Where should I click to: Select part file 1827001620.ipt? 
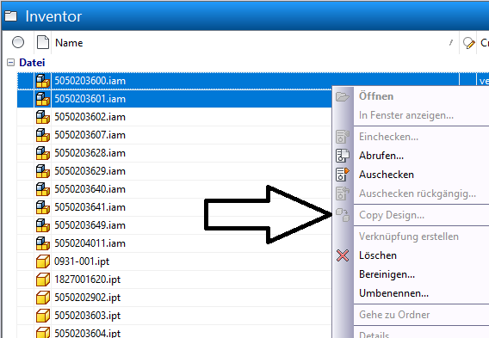88,280
